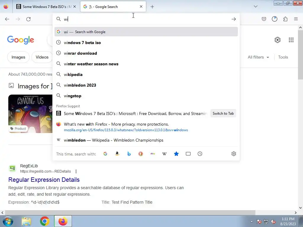Search this time with eBay

[153, 154]
